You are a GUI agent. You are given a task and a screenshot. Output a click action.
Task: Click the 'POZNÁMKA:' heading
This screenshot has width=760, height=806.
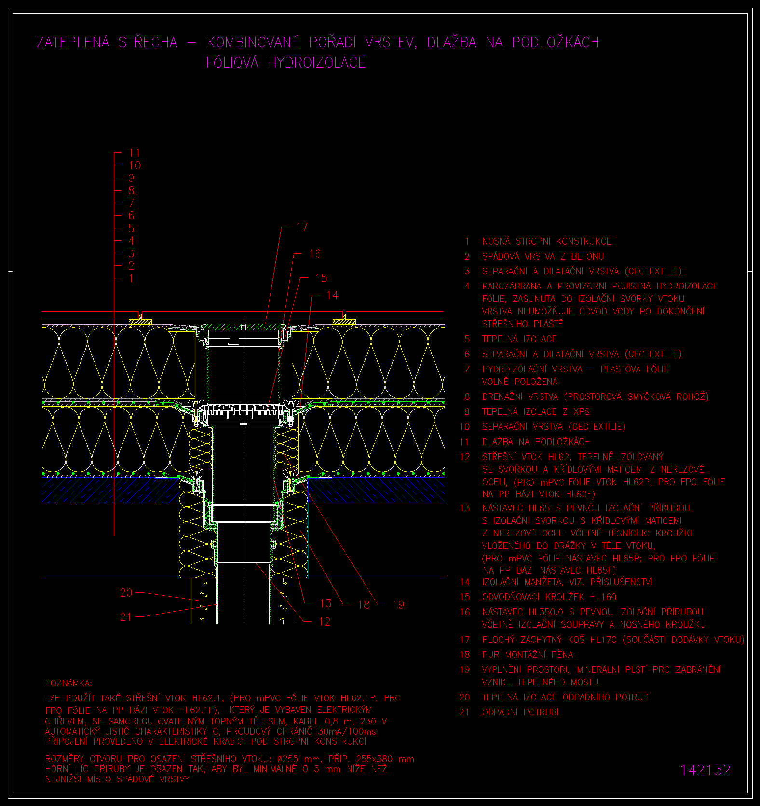point(68,683)
